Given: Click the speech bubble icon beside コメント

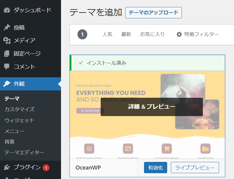Looking at the screenshot, I should coord(7,67).
